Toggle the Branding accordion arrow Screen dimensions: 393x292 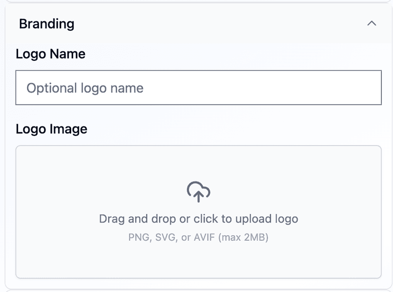tap(372, 23)
